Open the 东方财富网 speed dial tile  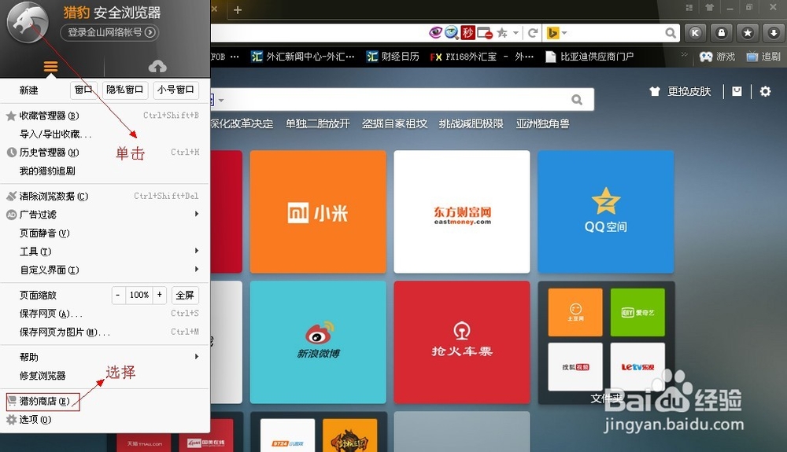click(462, 212)
